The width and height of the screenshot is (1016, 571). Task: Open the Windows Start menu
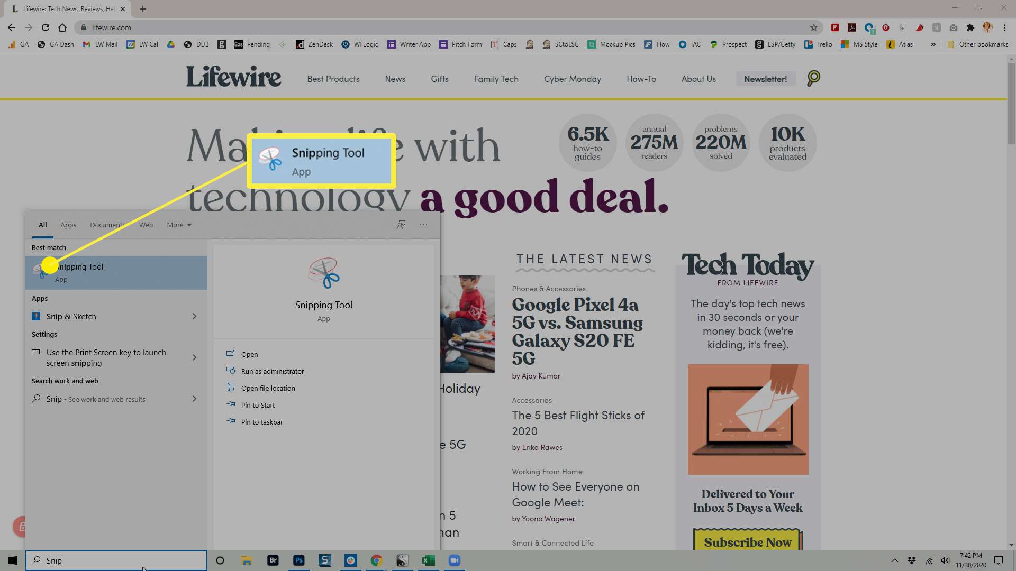[x=13, y=560]
